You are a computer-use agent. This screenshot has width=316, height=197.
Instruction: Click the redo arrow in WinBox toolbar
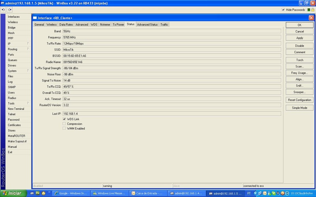pos(9,9)
